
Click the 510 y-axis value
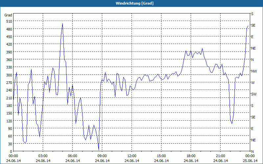[9, 21]
